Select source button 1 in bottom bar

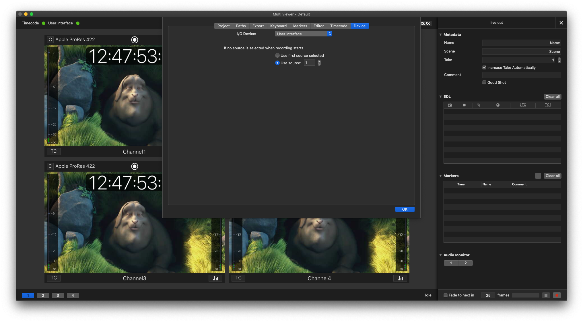[28, 296]
